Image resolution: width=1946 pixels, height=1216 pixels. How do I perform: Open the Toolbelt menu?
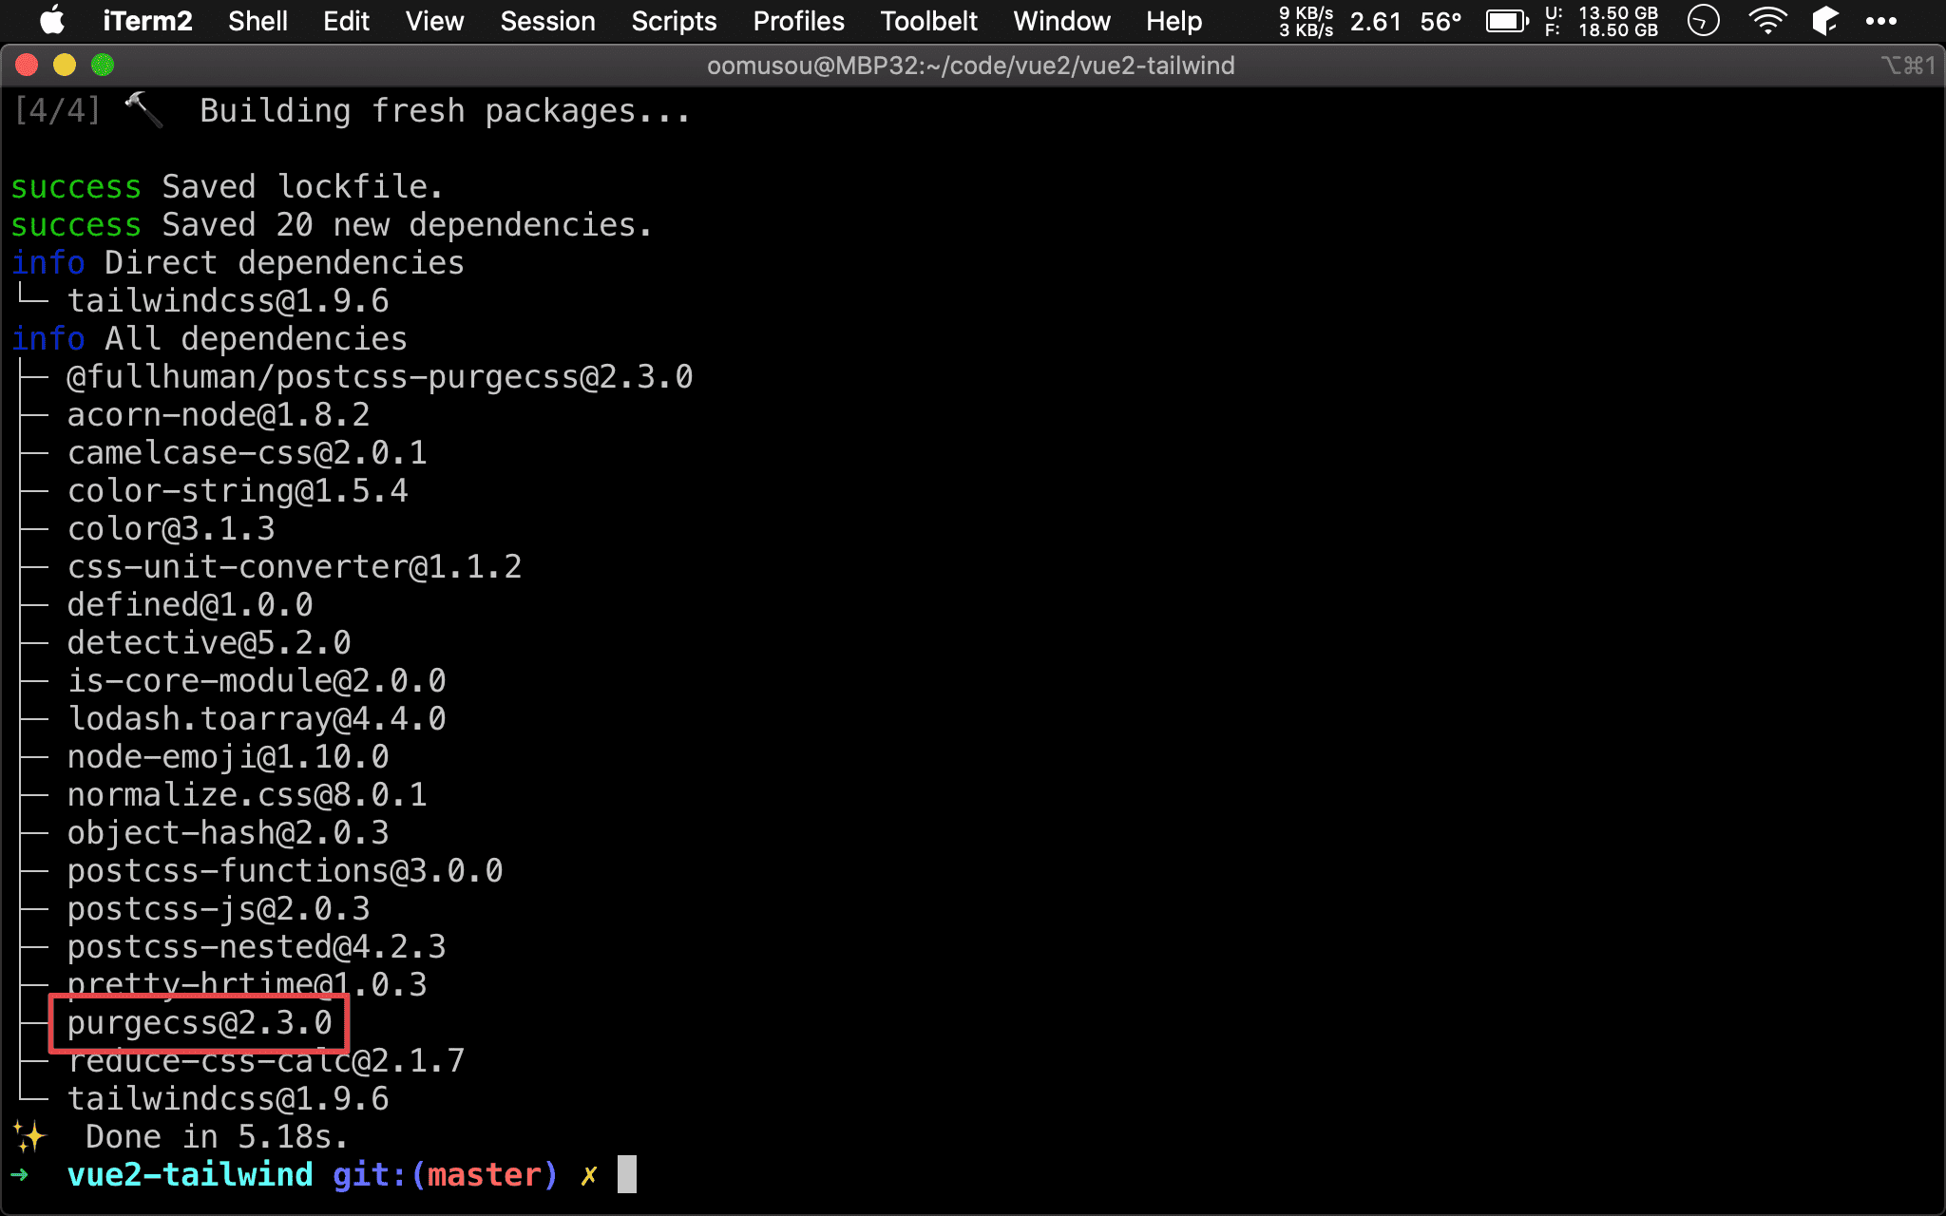(928, 21)
